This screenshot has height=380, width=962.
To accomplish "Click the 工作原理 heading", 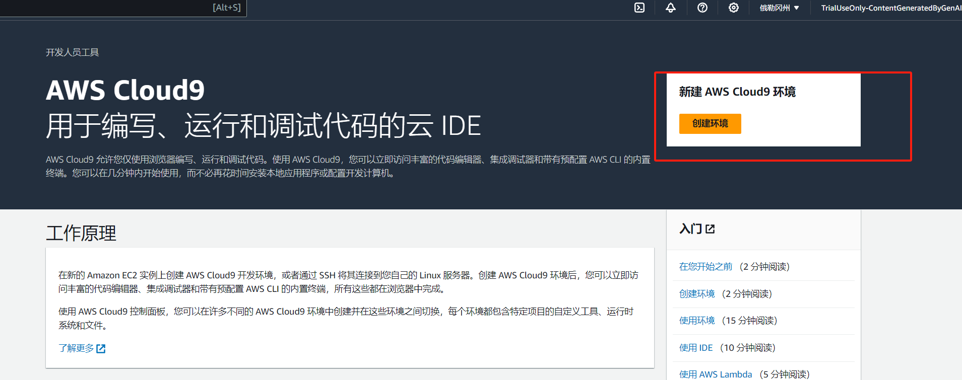I will pos(81,233).
